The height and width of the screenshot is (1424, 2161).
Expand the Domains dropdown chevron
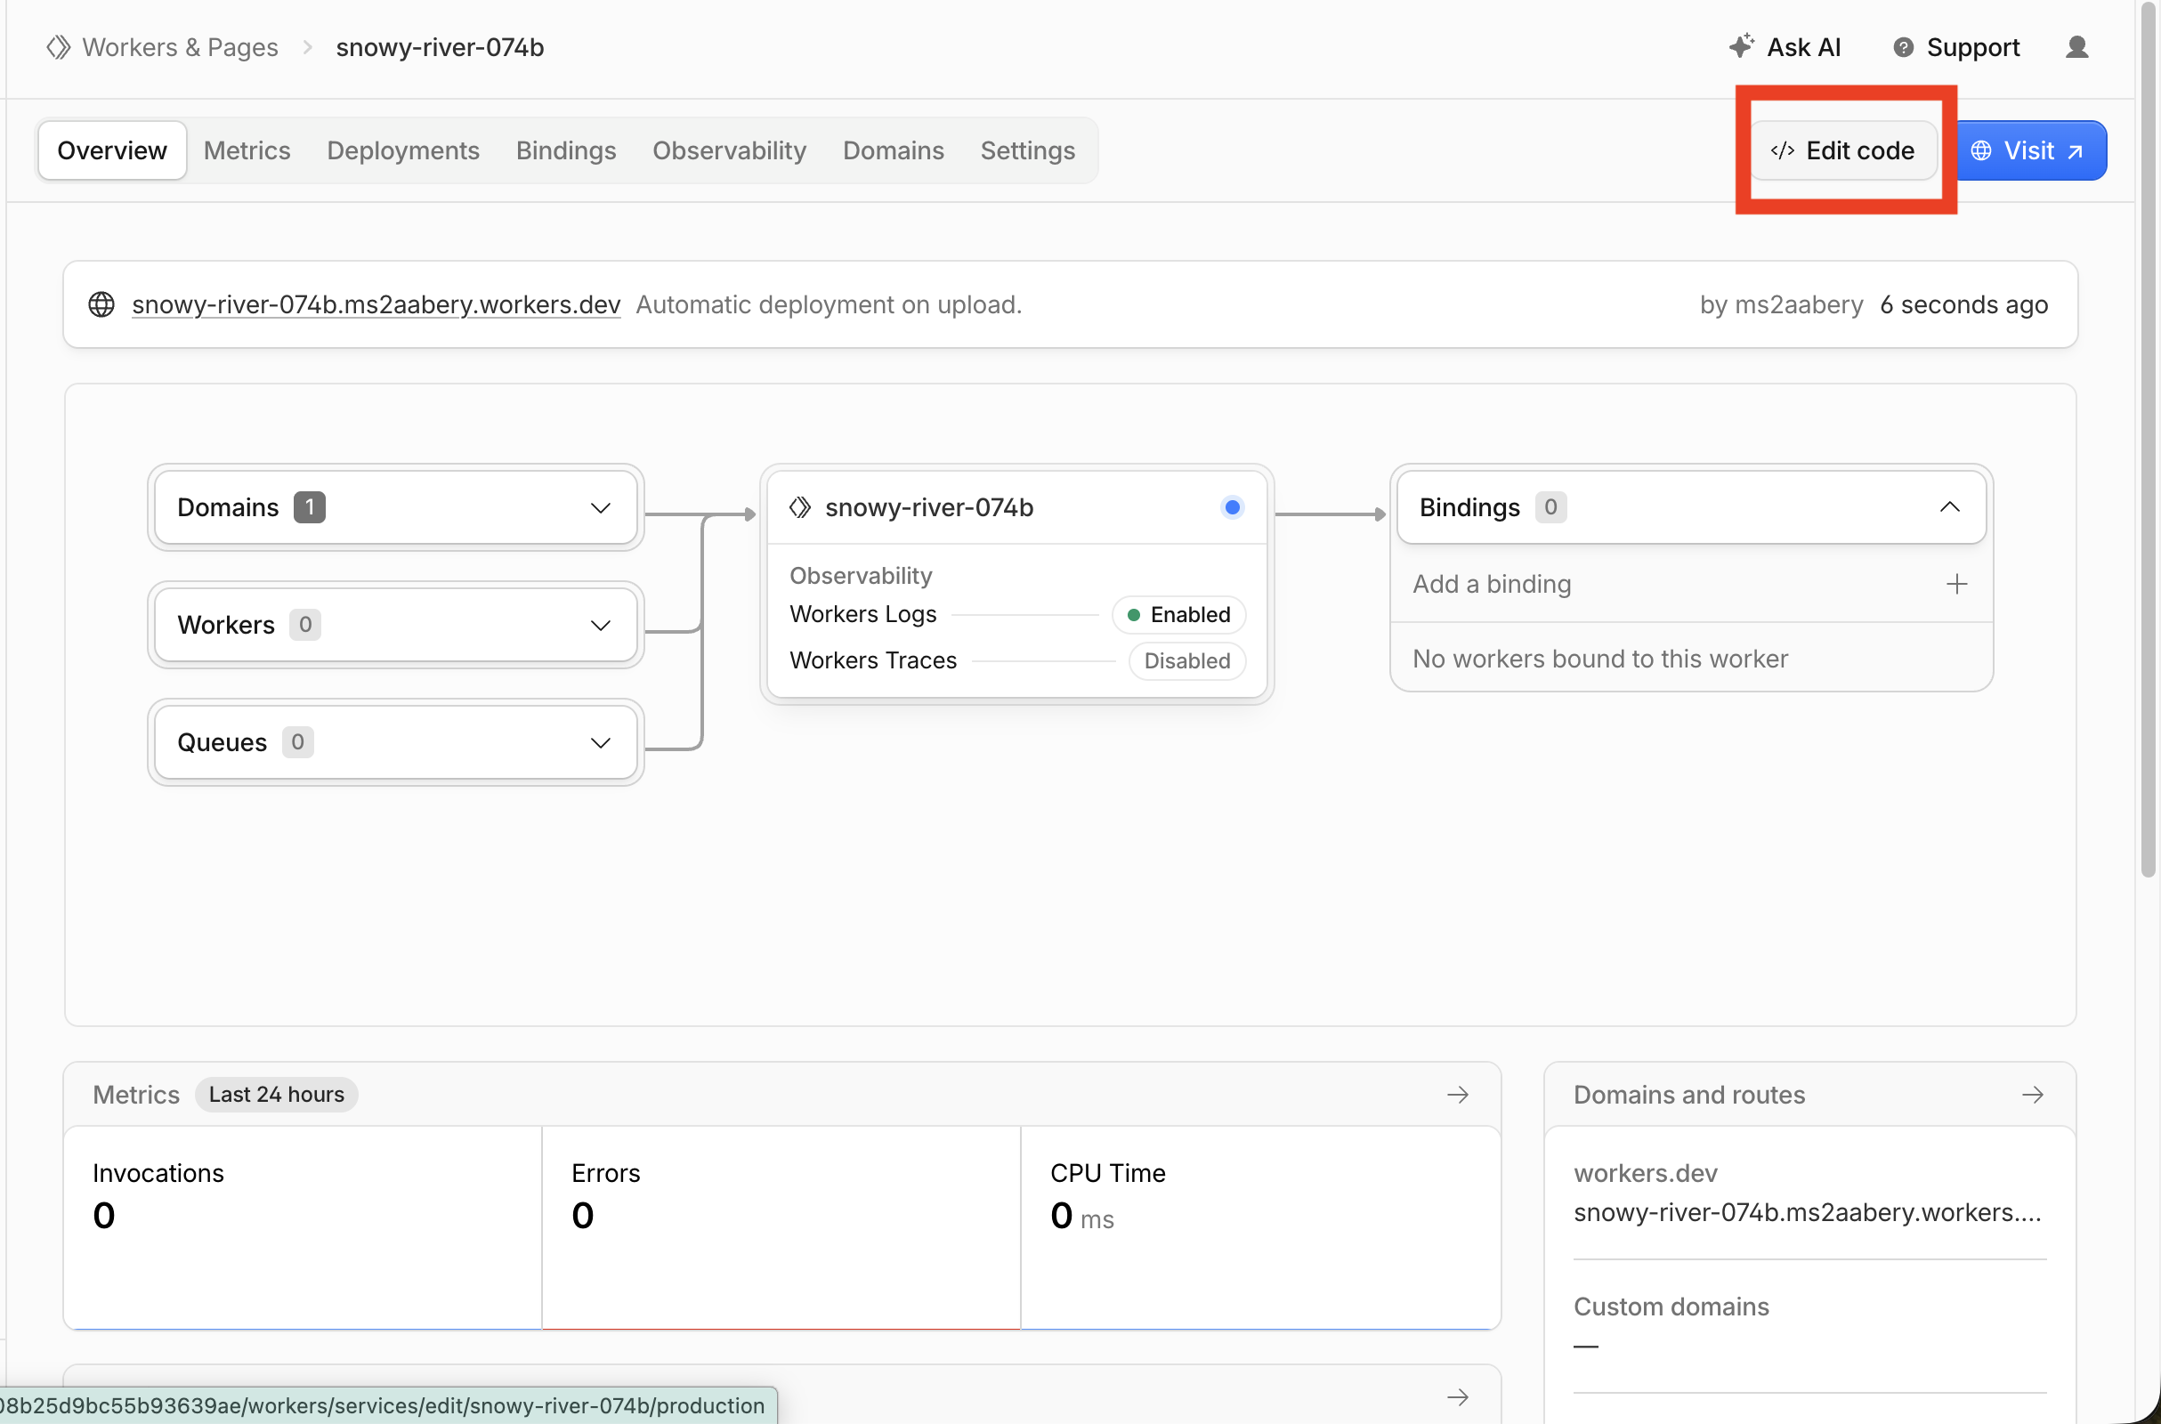tap(600, 507)
